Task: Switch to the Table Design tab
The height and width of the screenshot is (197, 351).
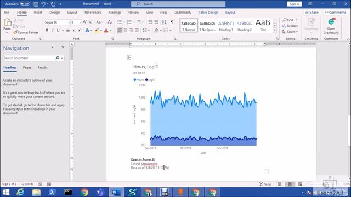Action: (x=208, y=13)
